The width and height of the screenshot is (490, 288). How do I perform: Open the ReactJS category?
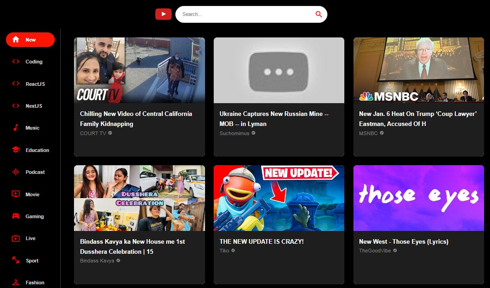pyautogui.click(x=35, y=84)
